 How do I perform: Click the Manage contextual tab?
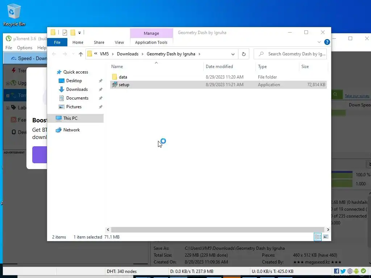tap(151, 33)
